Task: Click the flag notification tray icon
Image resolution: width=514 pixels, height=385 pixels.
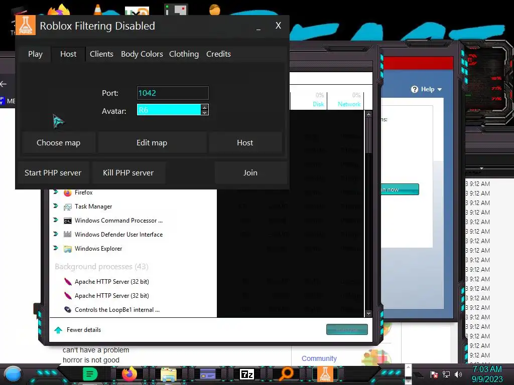Action: coord(434,374)
